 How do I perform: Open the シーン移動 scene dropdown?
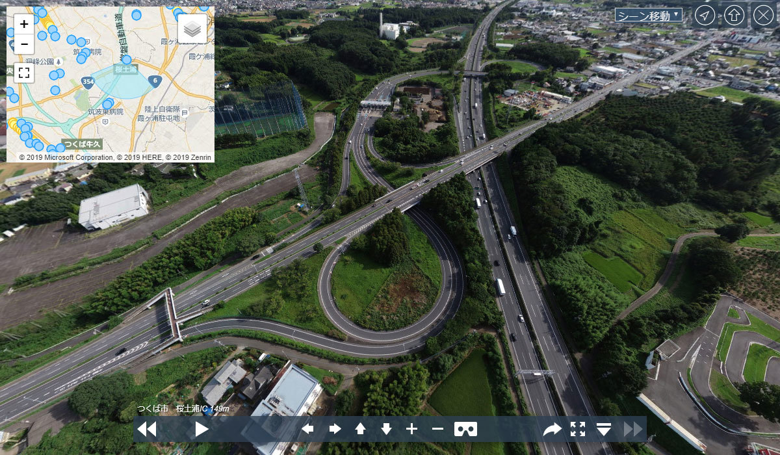click(649, 15)
